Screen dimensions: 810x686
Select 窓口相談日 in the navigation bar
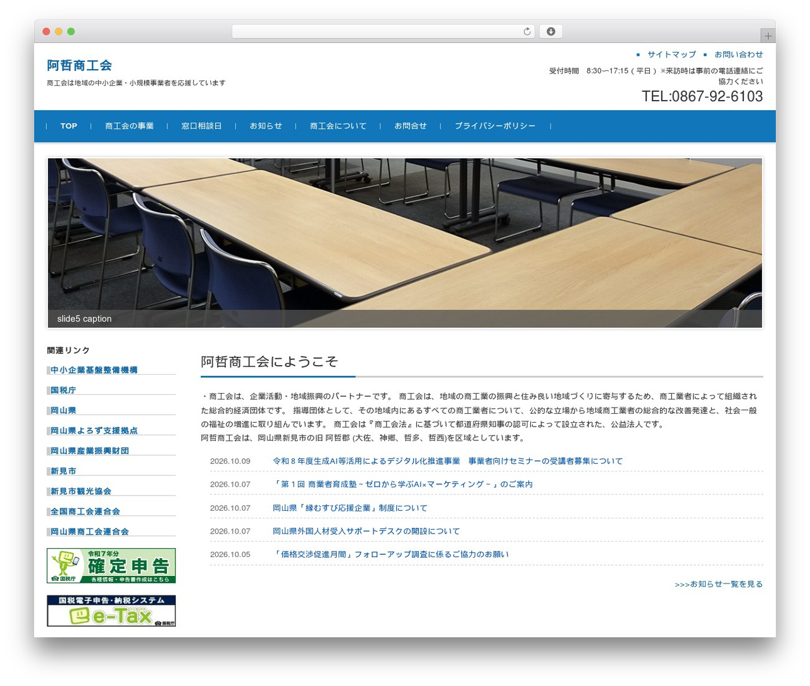pyautogui.click(x=201, y=126)
